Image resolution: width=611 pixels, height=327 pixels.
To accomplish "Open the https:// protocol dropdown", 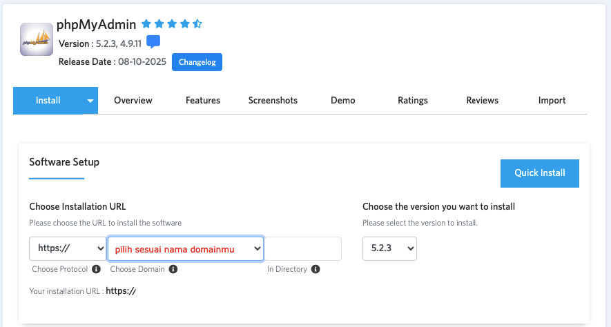I will click(x=68, y=248).
